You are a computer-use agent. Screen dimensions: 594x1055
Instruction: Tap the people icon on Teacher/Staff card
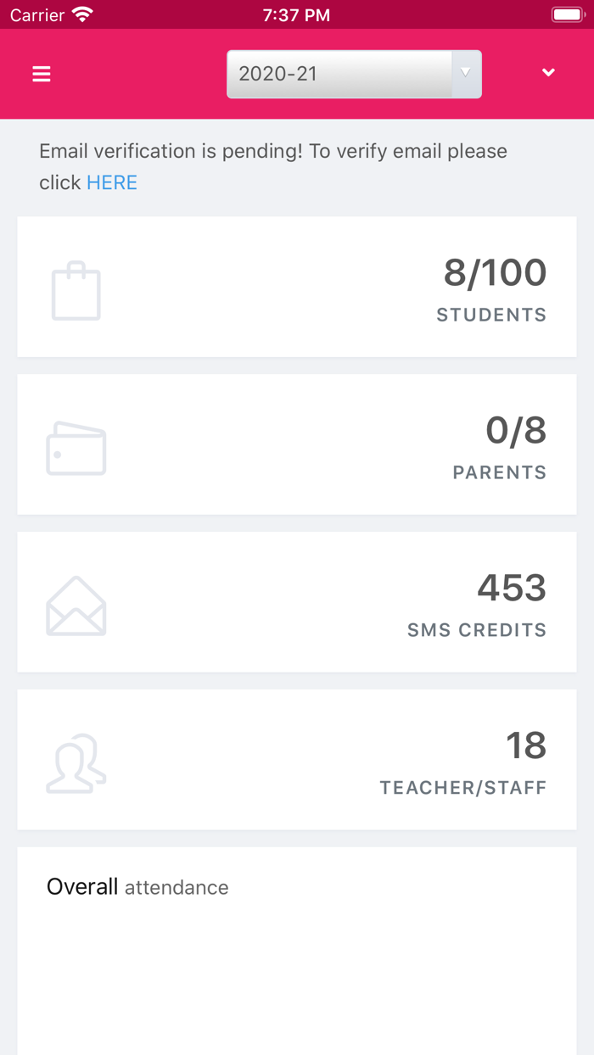click(76, 764)
